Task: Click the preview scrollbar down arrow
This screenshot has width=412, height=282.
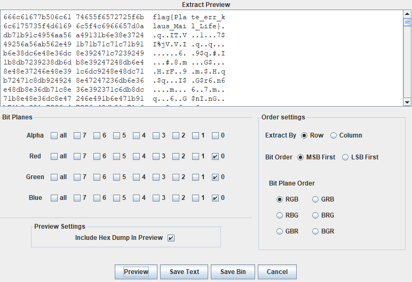Action: click(407, 102)
